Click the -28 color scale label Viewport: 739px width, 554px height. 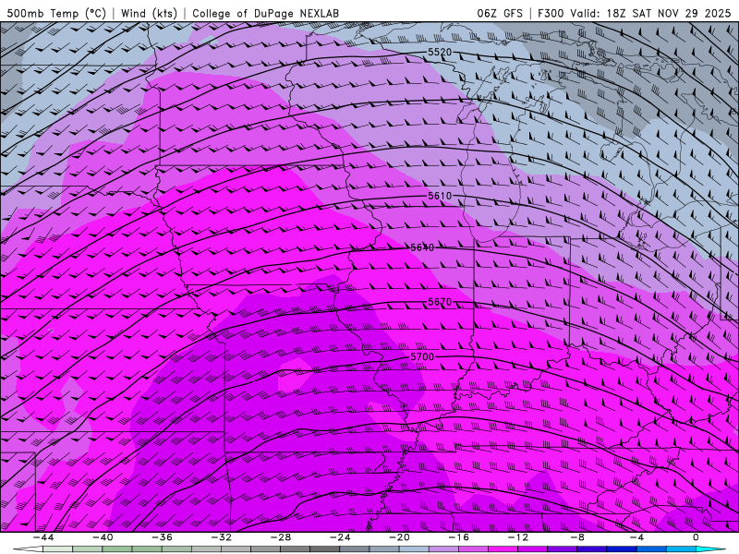pos(281,537)
